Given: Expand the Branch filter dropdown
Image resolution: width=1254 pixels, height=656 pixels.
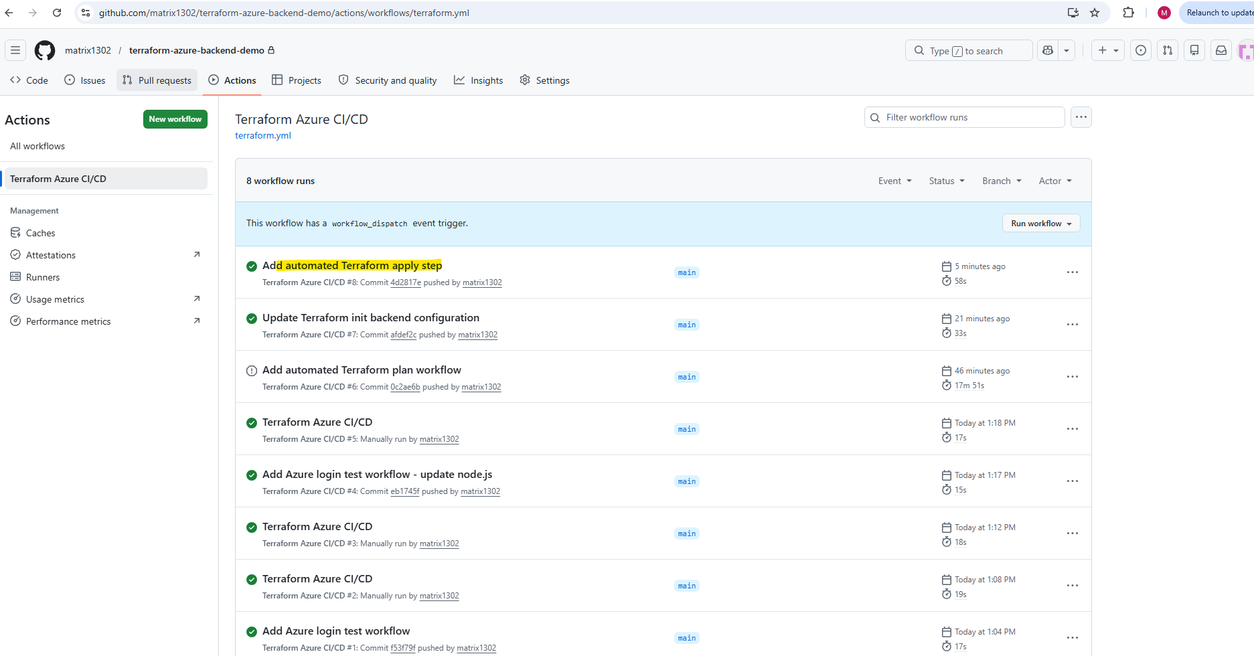Looking at the screenshot, I should click(1002, 181).
